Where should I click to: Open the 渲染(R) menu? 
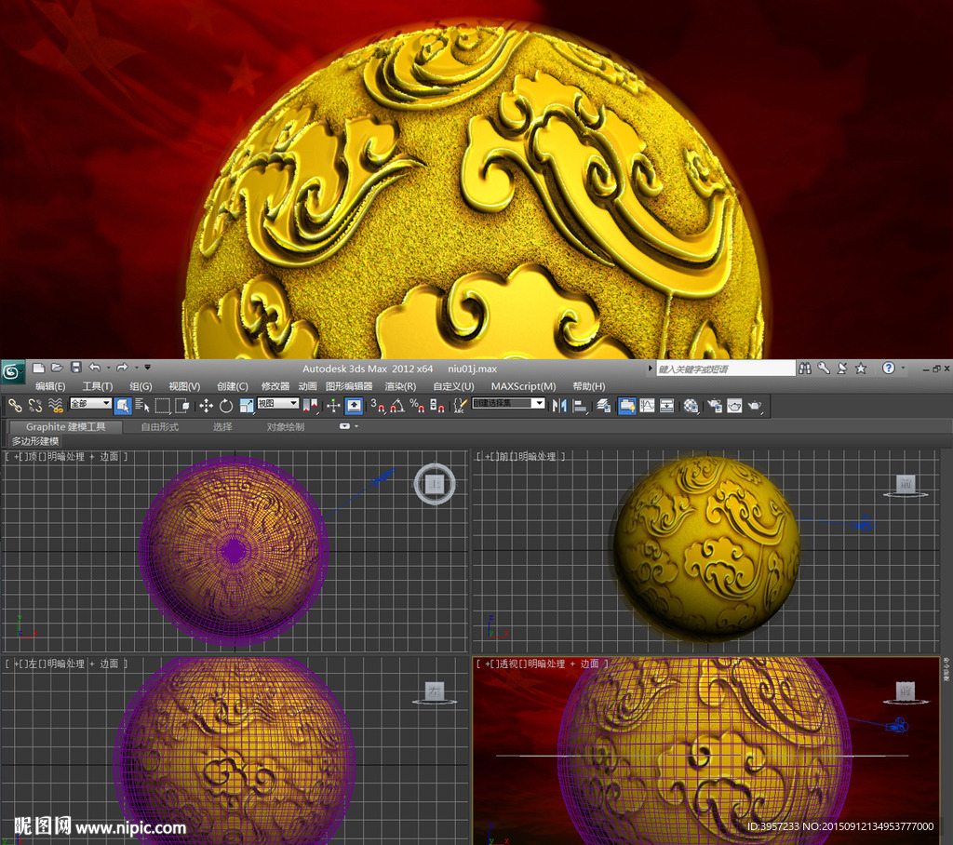(400, 386)
